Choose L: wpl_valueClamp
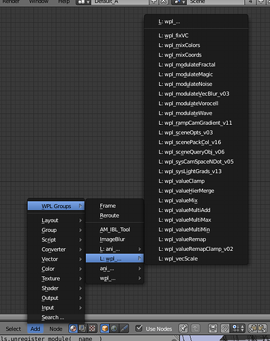 pos(196,181)
